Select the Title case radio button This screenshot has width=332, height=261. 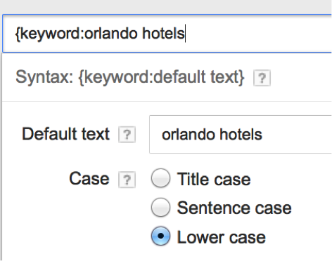point(160,178)
